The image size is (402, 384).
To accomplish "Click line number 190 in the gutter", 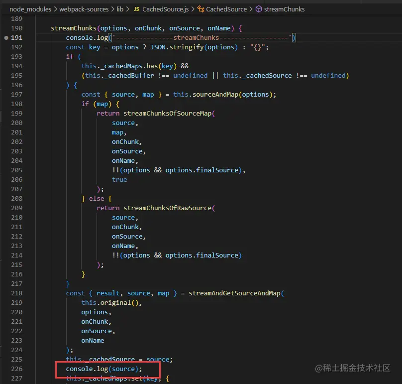I will [16, 28].
